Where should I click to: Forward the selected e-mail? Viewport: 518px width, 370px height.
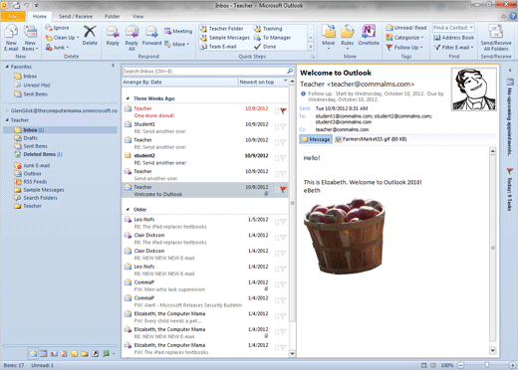pos(151,36)
